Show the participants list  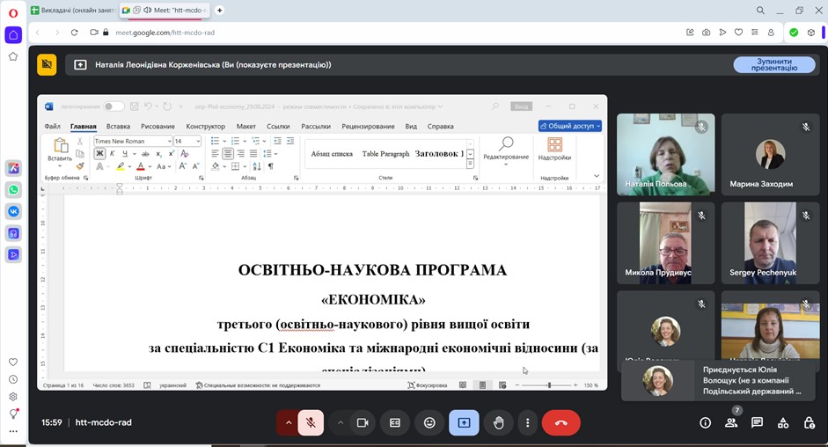(x=730, y=422)
